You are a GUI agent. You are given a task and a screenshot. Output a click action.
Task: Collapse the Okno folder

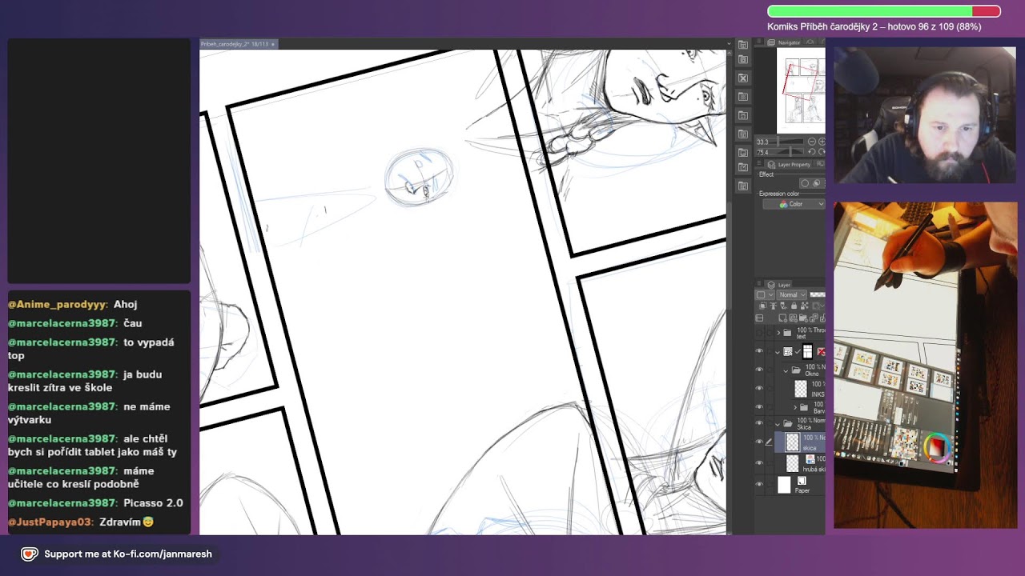(x=786, y=370)
